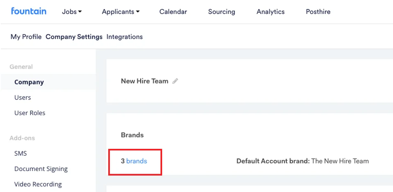The image size is (393, 192).
Task: Switch to the My Profile tab
Action: point(26,37)
